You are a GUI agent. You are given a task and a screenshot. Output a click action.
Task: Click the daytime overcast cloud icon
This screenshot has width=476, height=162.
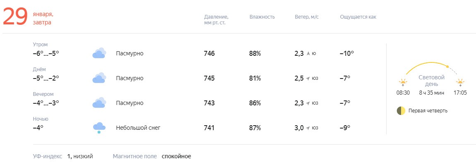(x=99, y=78)
